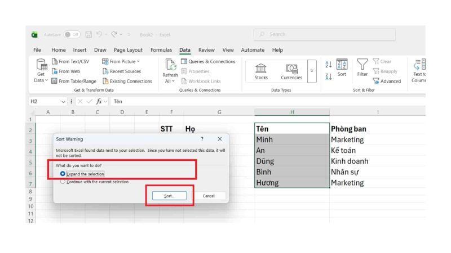Click the dialog help question mark
Viewport: 451px width, 253px height.
tap(202, 139)
